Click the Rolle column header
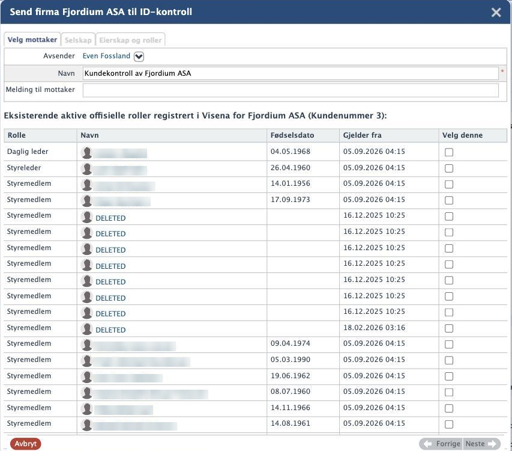 click(40, 135)
